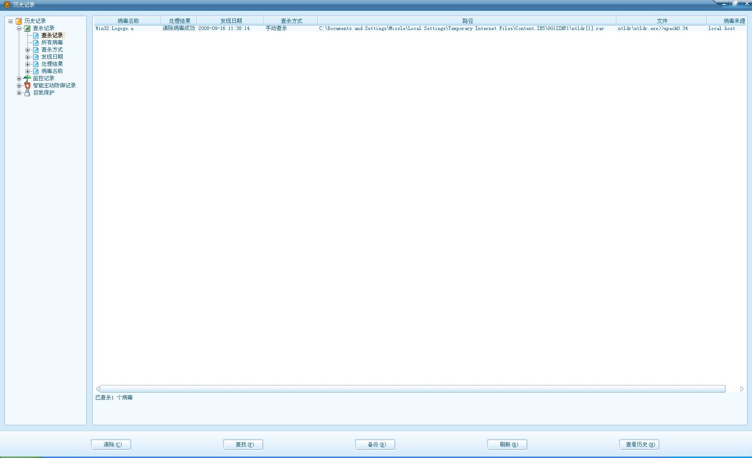This screenshot has height=458, width=752.
Task: Click the green 查杀记录 parent node icon
Action: coord(27,28)
